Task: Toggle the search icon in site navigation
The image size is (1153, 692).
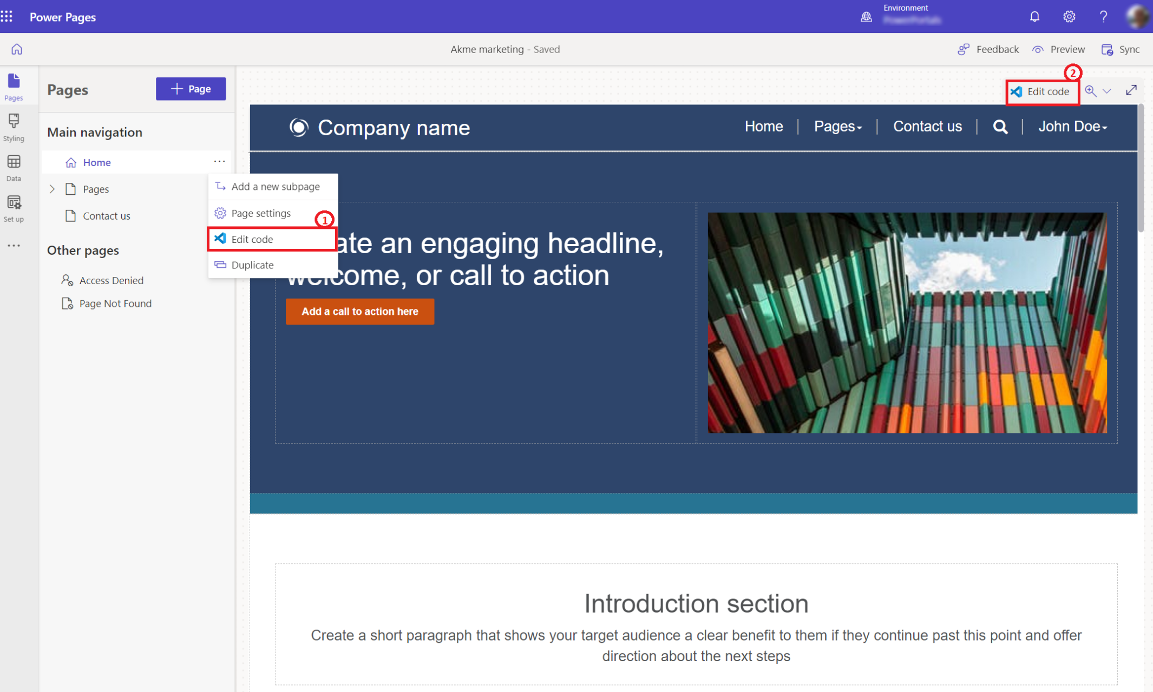Action: tap(1001, 127)
